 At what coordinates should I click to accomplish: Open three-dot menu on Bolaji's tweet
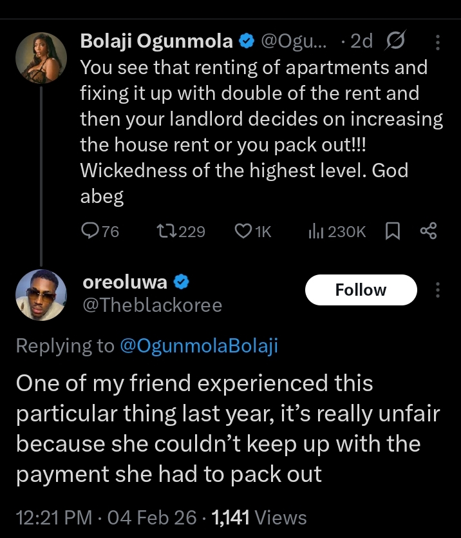[438, 42]
